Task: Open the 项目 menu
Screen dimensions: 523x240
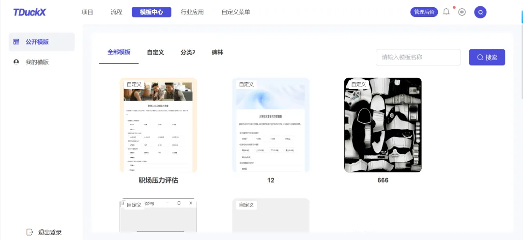Action: [x=87, y=12]
